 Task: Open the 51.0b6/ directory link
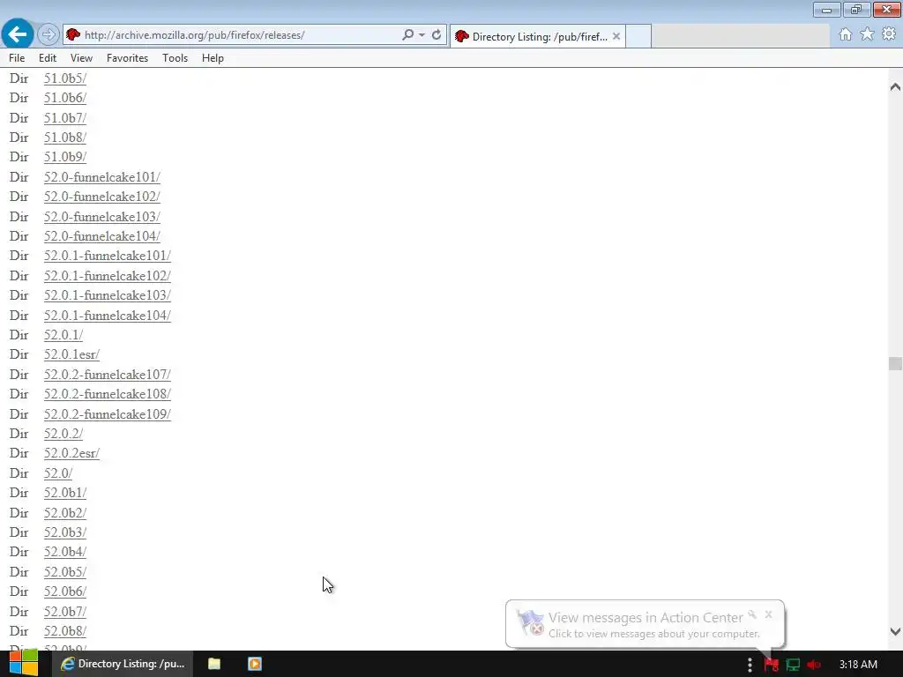tap(65, 98)
